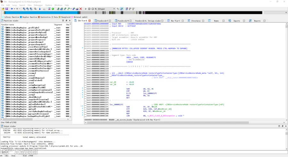
Task: Open the forward-arrow history dropdown
Action: [x=20, y=9]
